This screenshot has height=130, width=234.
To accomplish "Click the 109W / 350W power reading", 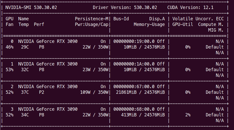I will (x=94, y=92).
